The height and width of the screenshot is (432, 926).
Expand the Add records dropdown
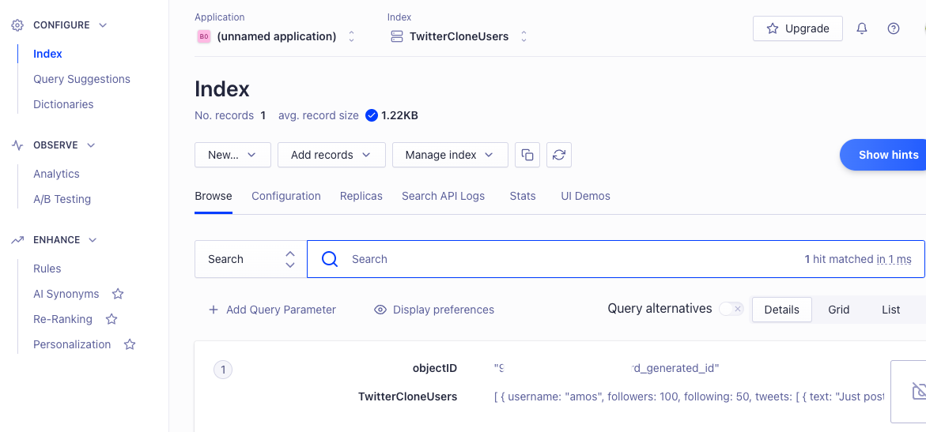tap(331, 155)
